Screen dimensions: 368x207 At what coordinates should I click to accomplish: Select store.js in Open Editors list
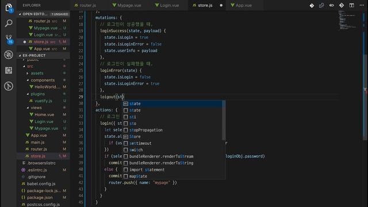pyautogui.click(x=44, y=42)
